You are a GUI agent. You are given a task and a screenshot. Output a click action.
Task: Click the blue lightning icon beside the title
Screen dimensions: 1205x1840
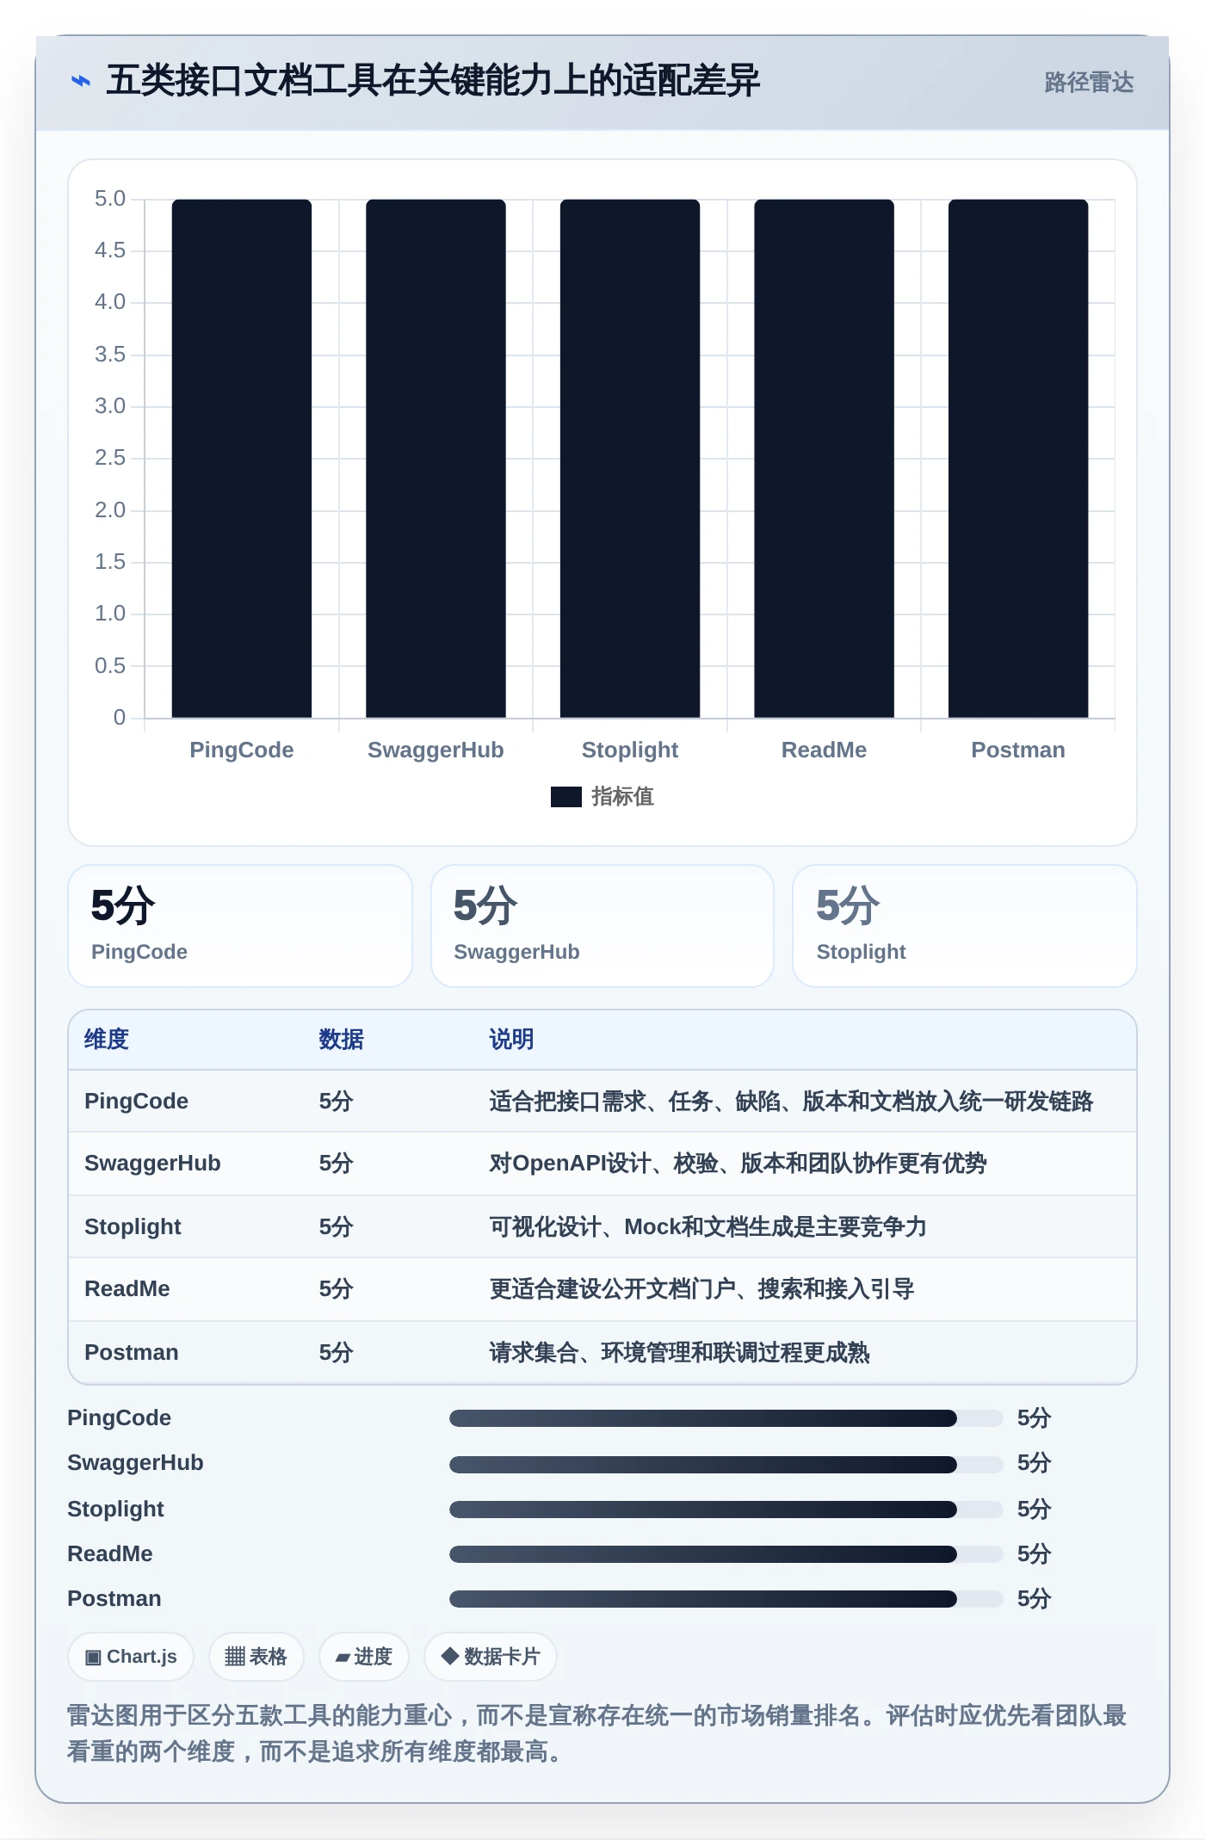pyautogui.click(x=81, y=81)
